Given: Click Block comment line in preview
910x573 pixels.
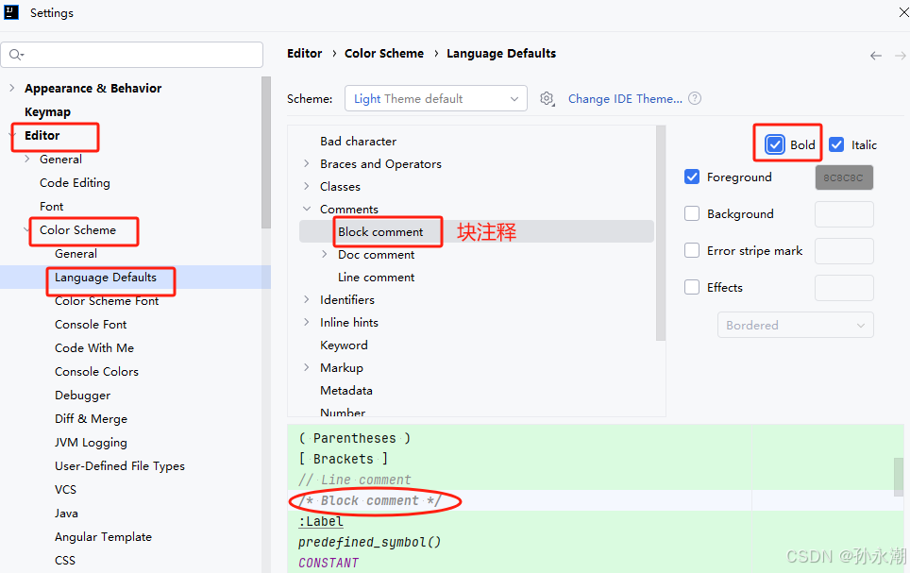Looking at the screenshot, I should (370, 500).
